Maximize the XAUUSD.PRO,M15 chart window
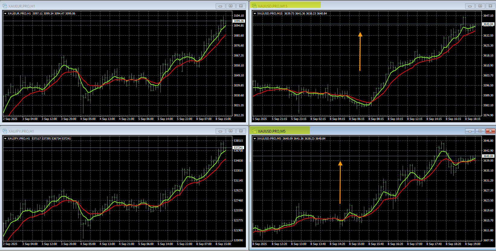The height and width of the screenshot is (251, 496). click(x=480, y=6)
